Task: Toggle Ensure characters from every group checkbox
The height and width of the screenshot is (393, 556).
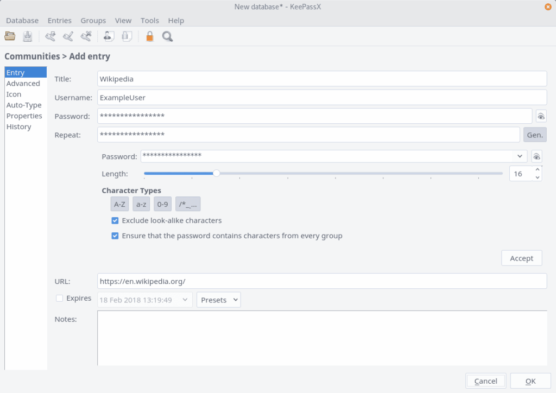Action: pos(115,236)
